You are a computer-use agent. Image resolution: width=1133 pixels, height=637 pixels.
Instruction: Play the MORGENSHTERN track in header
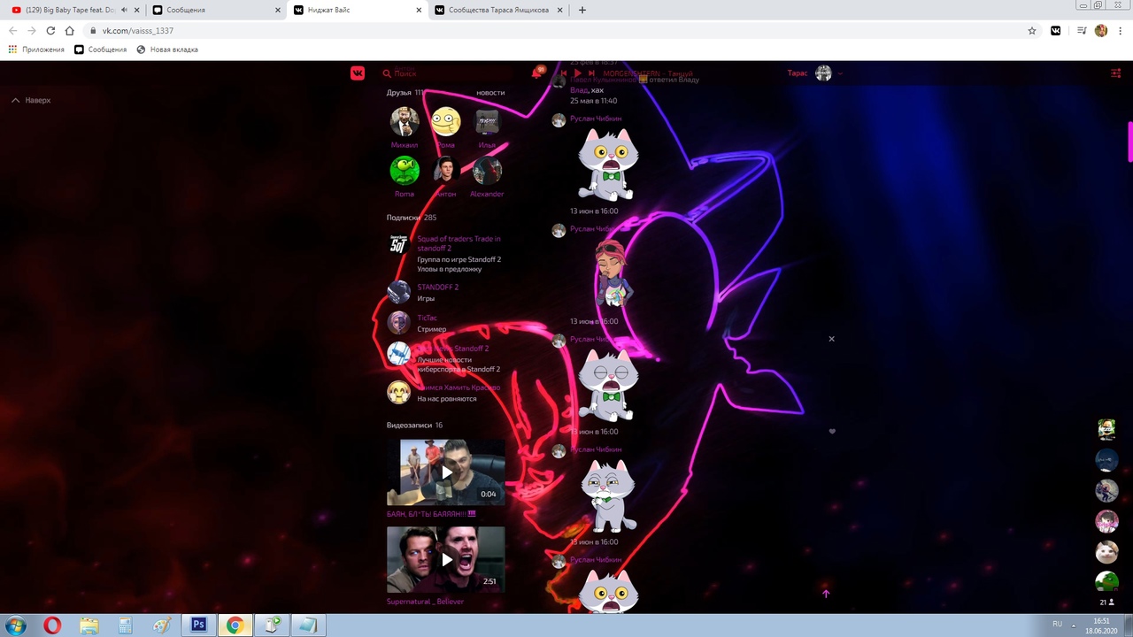[x=577, y=73]
